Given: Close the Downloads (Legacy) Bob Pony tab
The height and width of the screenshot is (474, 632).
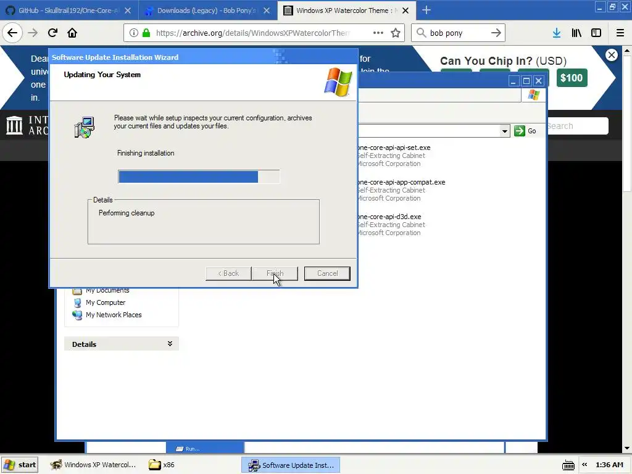Looking at the screenshot, I should tap(267, 10).
